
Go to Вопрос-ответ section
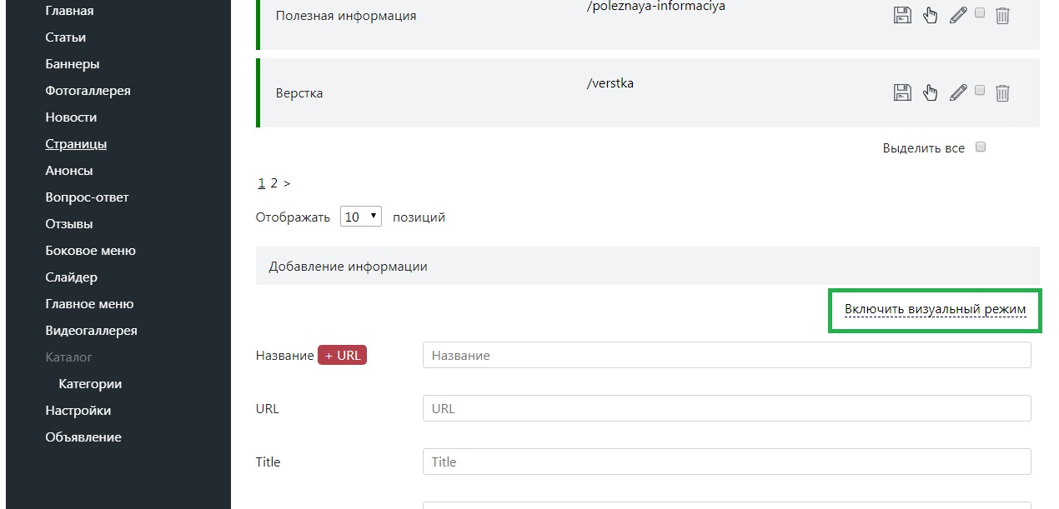(x=87, y=197)
